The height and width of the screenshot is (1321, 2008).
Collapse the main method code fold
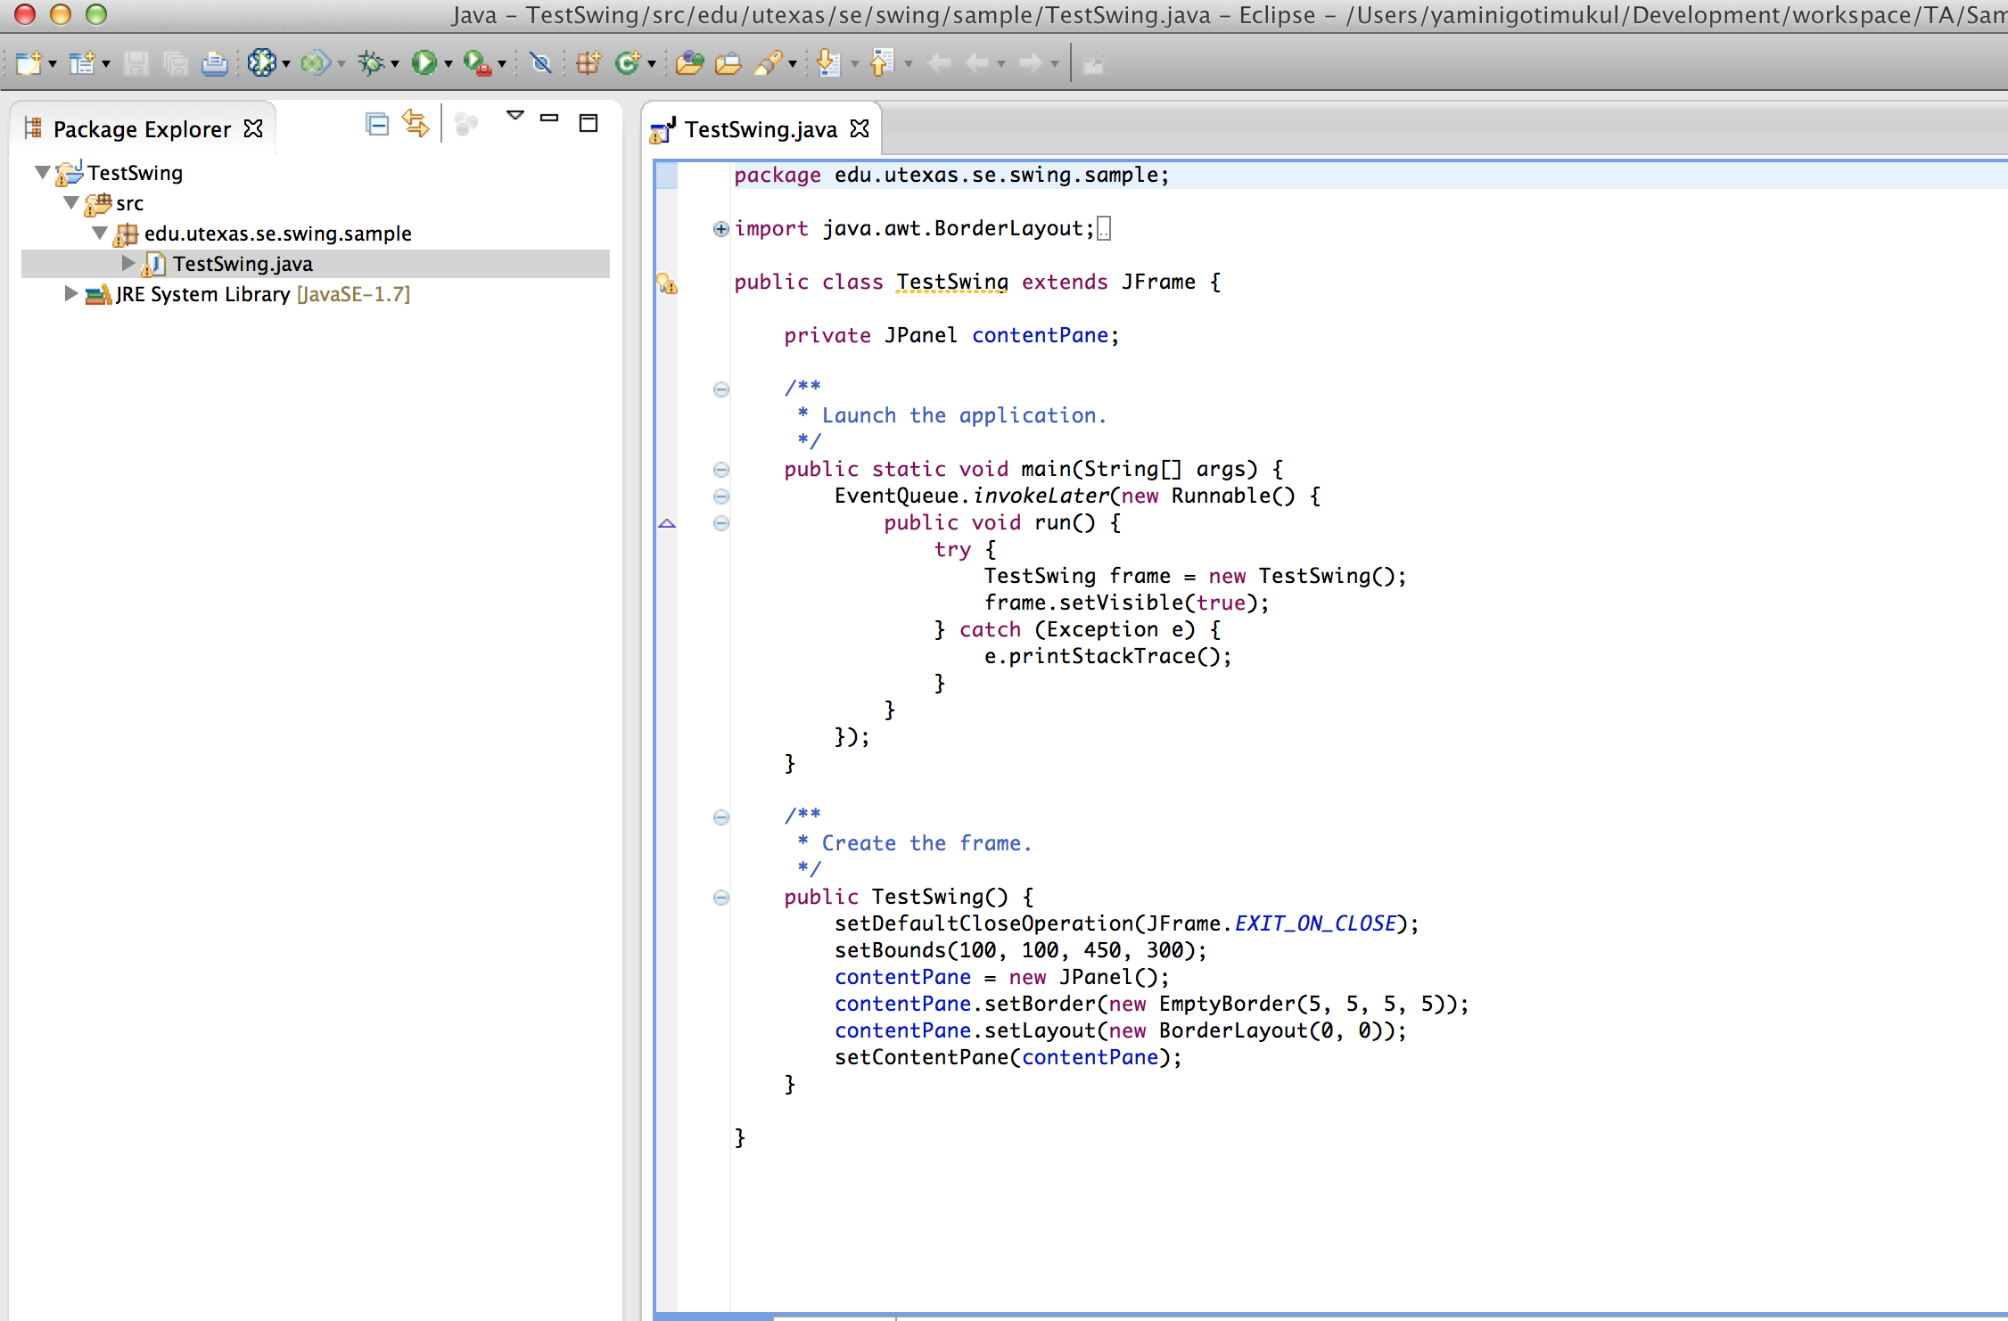pos(720,469)
